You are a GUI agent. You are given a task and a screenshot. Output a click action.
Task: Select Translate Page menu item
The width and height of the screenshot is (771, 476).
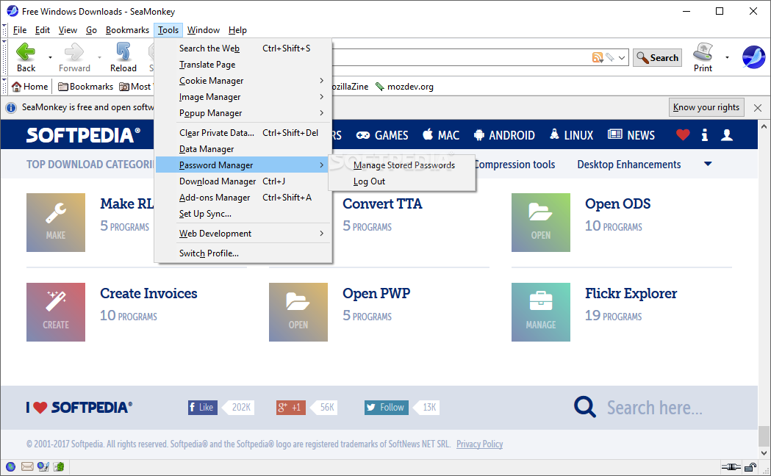[x=243, y=65]
